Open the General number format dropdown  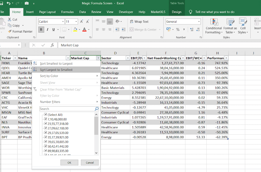pos(199,21)
